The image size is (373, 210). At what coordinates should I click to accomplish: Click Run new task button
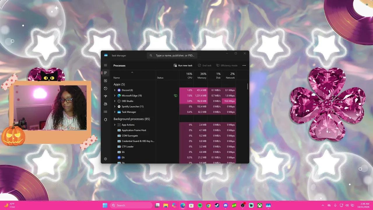pos(183,66)
